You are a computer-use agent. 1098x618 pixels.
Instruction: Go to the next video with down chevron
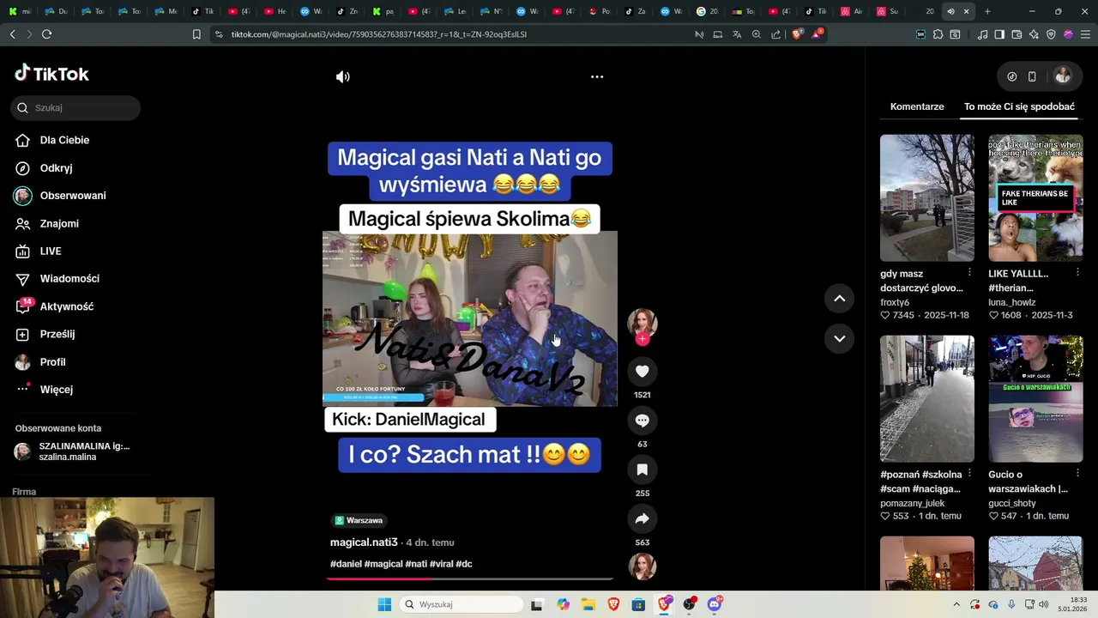(840, 338)
